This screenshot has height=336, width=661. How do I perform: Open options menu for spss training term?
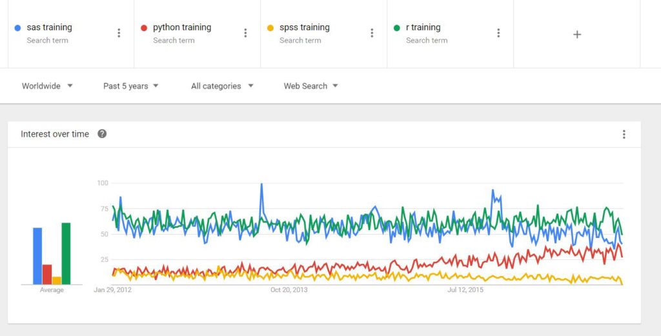[x=372, y=34]
